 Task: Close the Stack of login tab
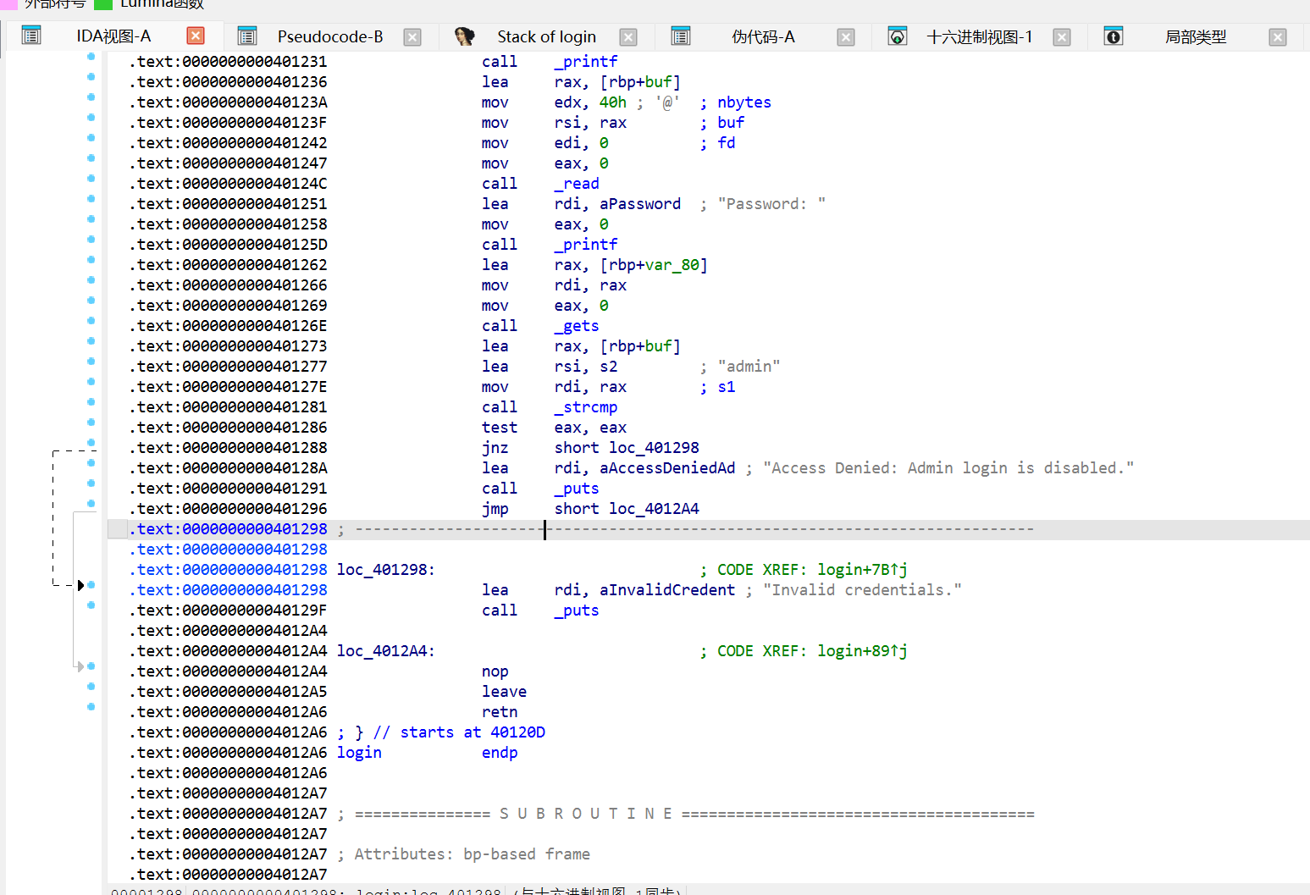[628, 36]
